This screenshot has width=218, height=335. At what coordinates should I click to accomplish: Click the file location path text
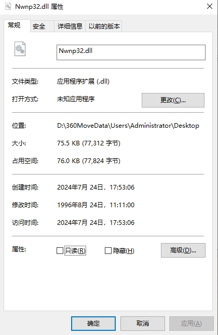coord(128,125)
